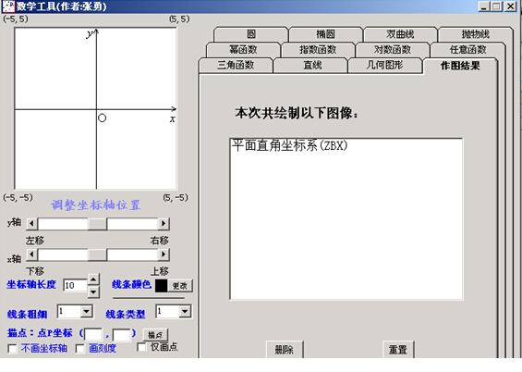Screen dimensions: 522x372
Task: Click the (-5, -5) corner label
Action: pos(18,198)
